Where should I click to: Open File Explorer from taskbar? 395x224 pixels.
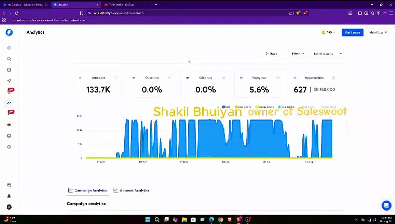(x=184, y=220)
